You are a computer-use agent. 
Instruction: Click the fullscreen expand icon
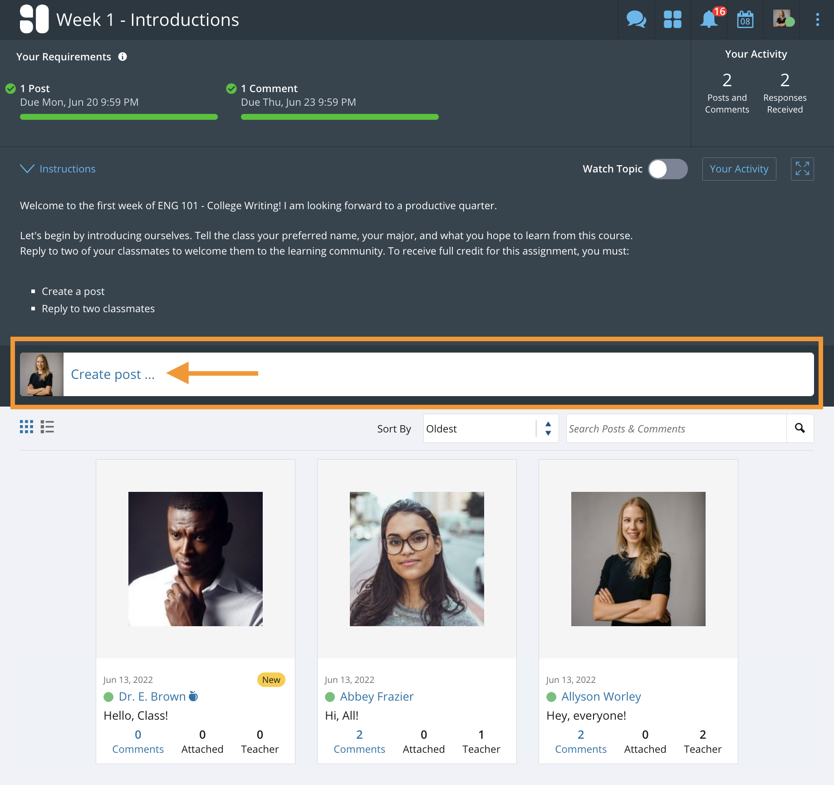point(802,169)
